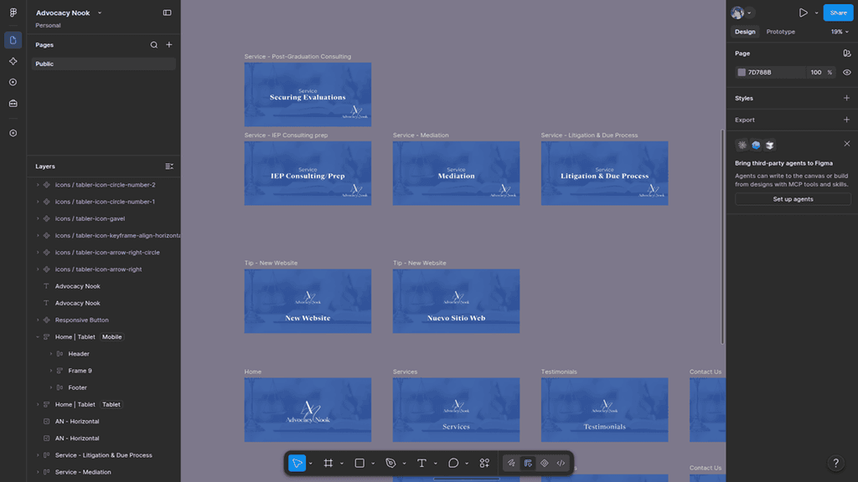
Task: Open the Assets panel icon in left rail
Action: click(x=13, y=61)
